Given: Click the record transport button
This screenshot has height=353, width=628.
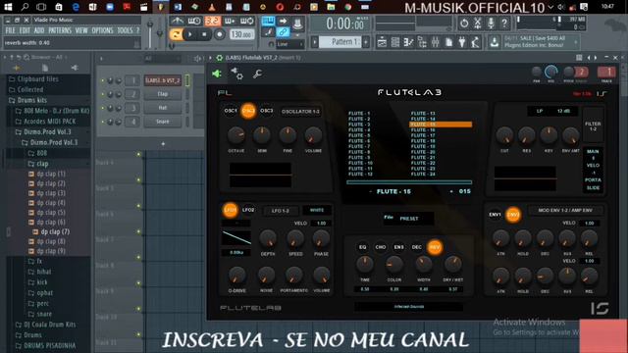Looking at the screenshot, I should coord(220,34).
